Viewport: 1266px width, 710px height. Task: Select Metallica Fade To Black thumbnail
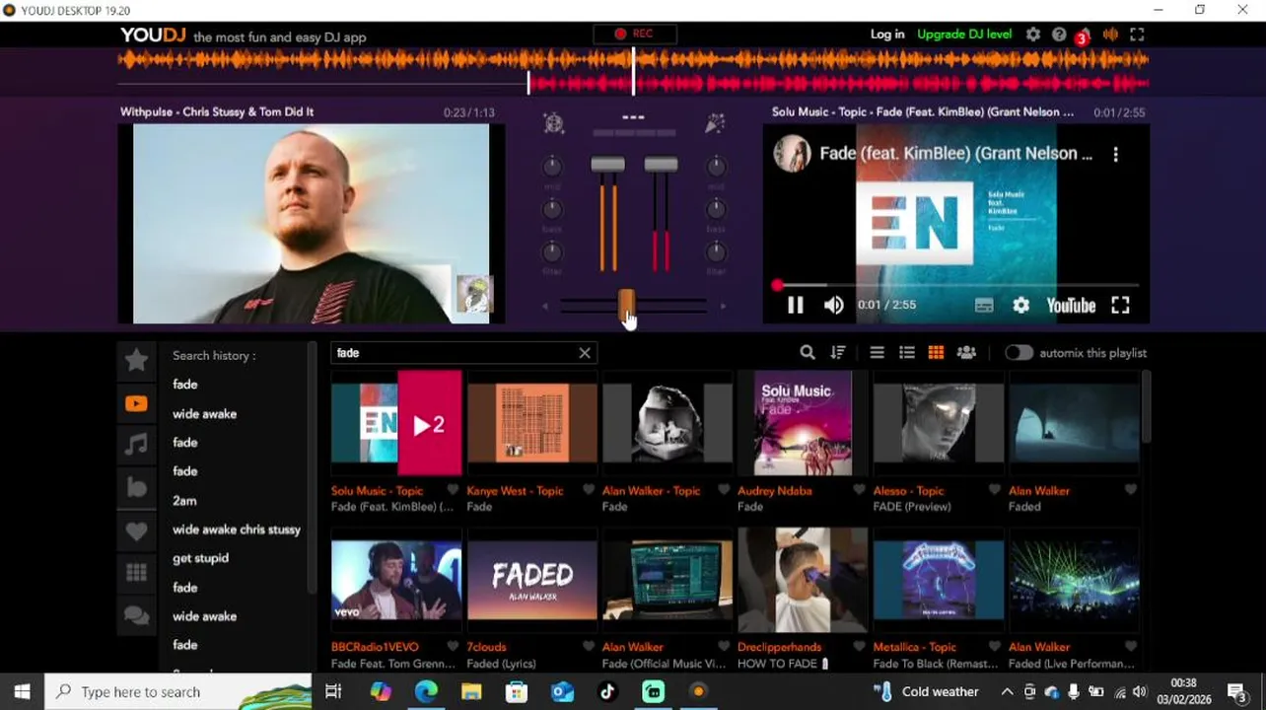click(x=939, y=581)
